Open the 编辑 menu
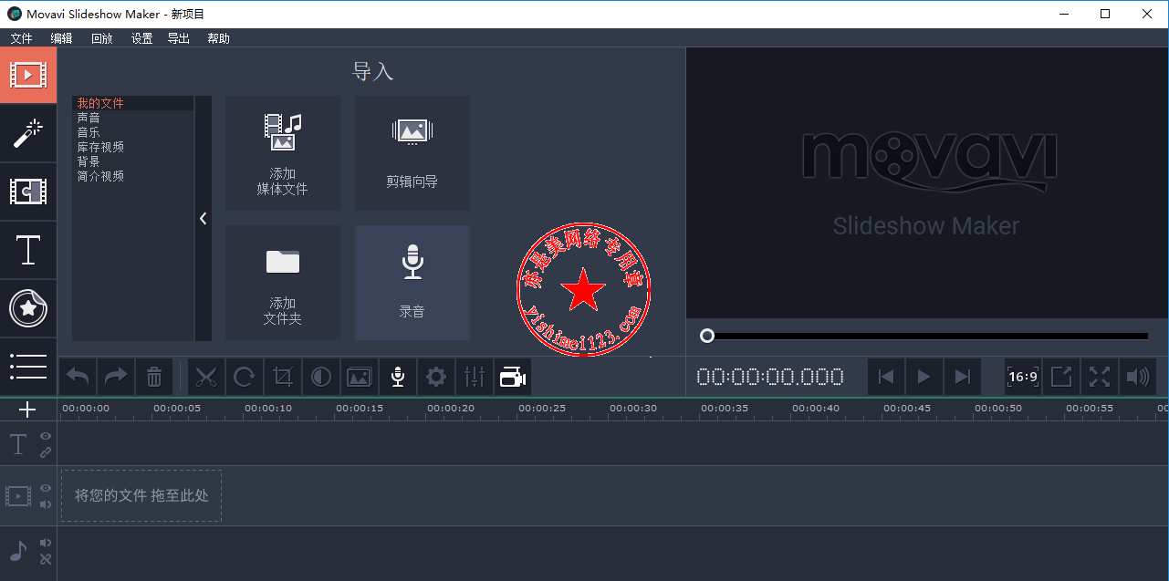This screenshot has width=1169, height=581. coord(61,38)
